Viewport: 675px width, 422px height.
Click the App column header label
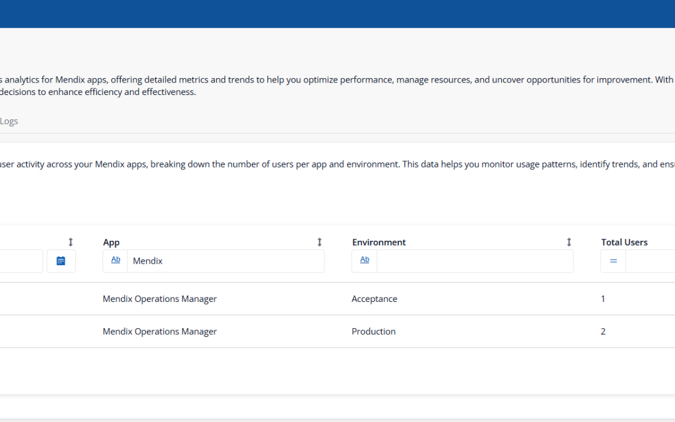(x=111, y=243)
